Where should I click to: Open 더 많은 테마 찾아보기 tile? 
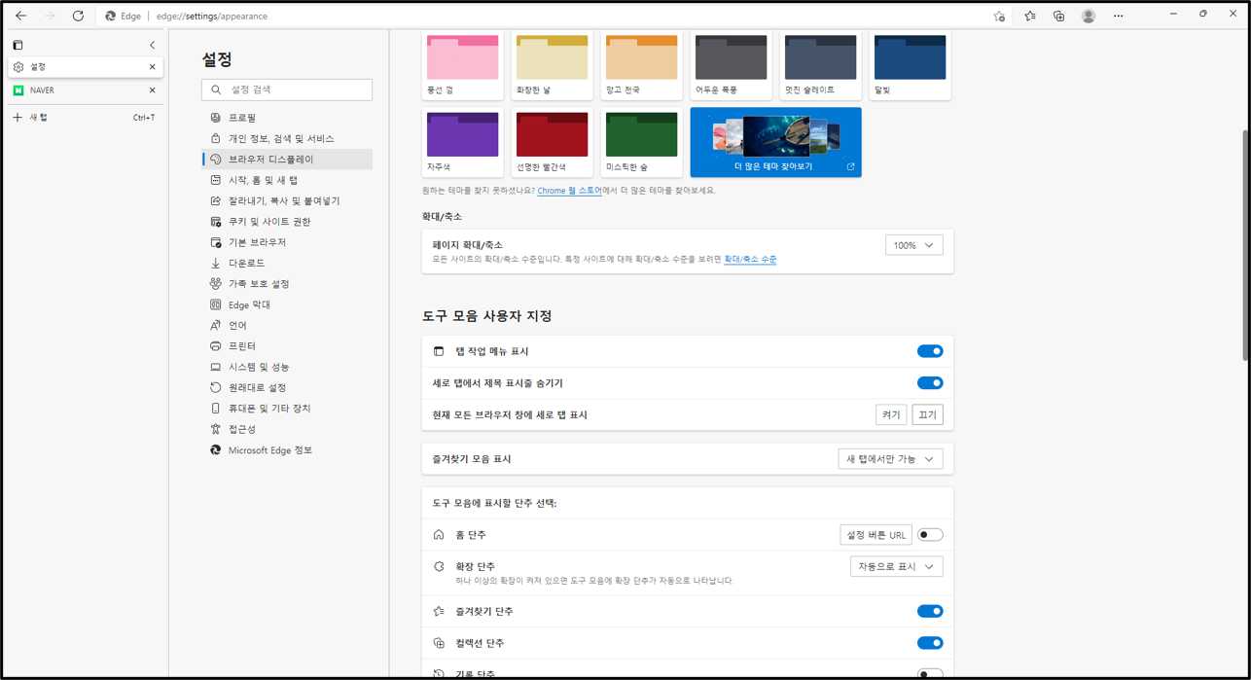coord(775,142)
